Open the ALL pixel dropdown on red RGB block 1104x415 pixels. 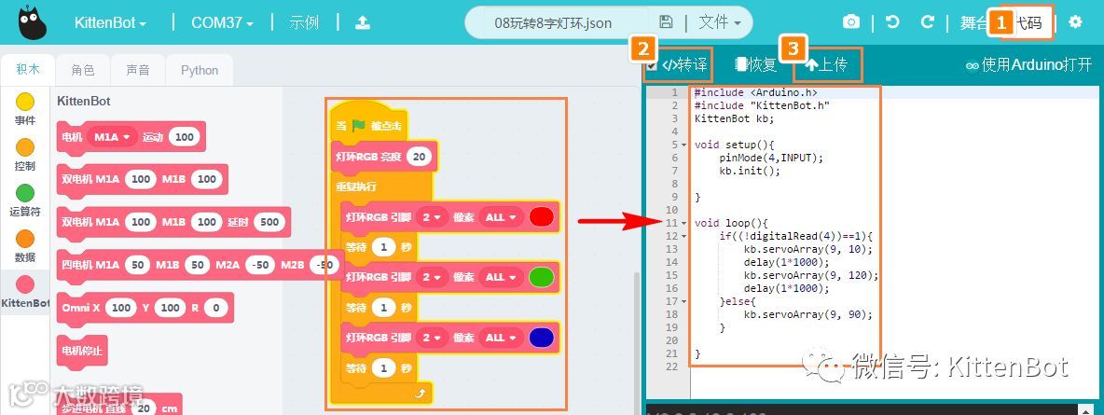500,217
